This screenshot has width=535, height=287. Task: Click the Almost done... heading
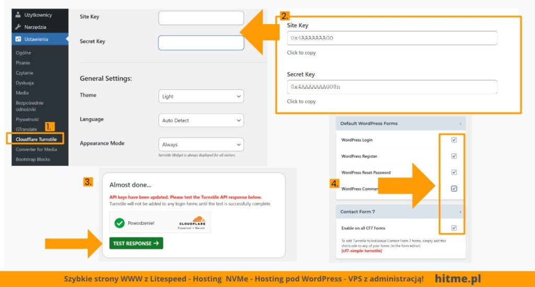130,185
